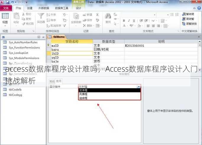Click the design grid scroll-up arrow
202x145 pixels.
point(200,41)
